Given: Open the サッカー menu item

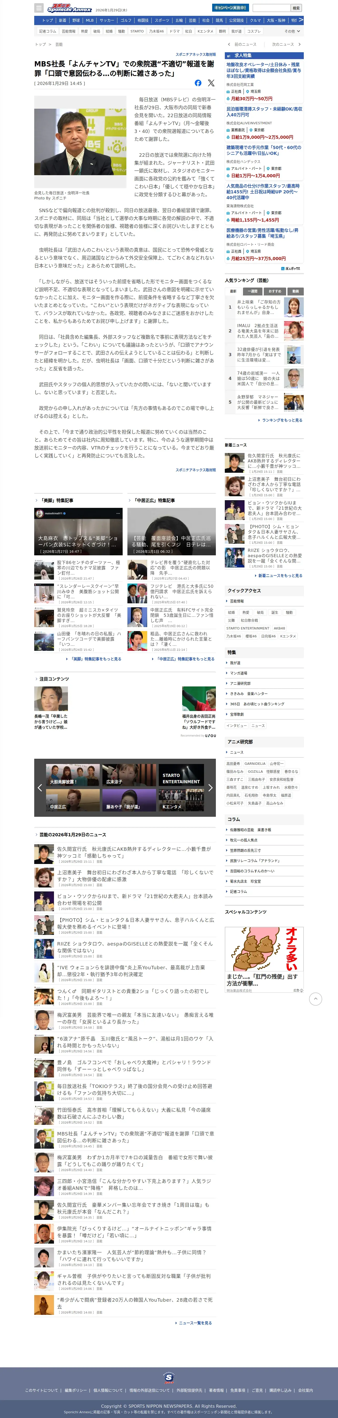Looking at the screenshot, I should pyautogui.click(x=107, y=20).
